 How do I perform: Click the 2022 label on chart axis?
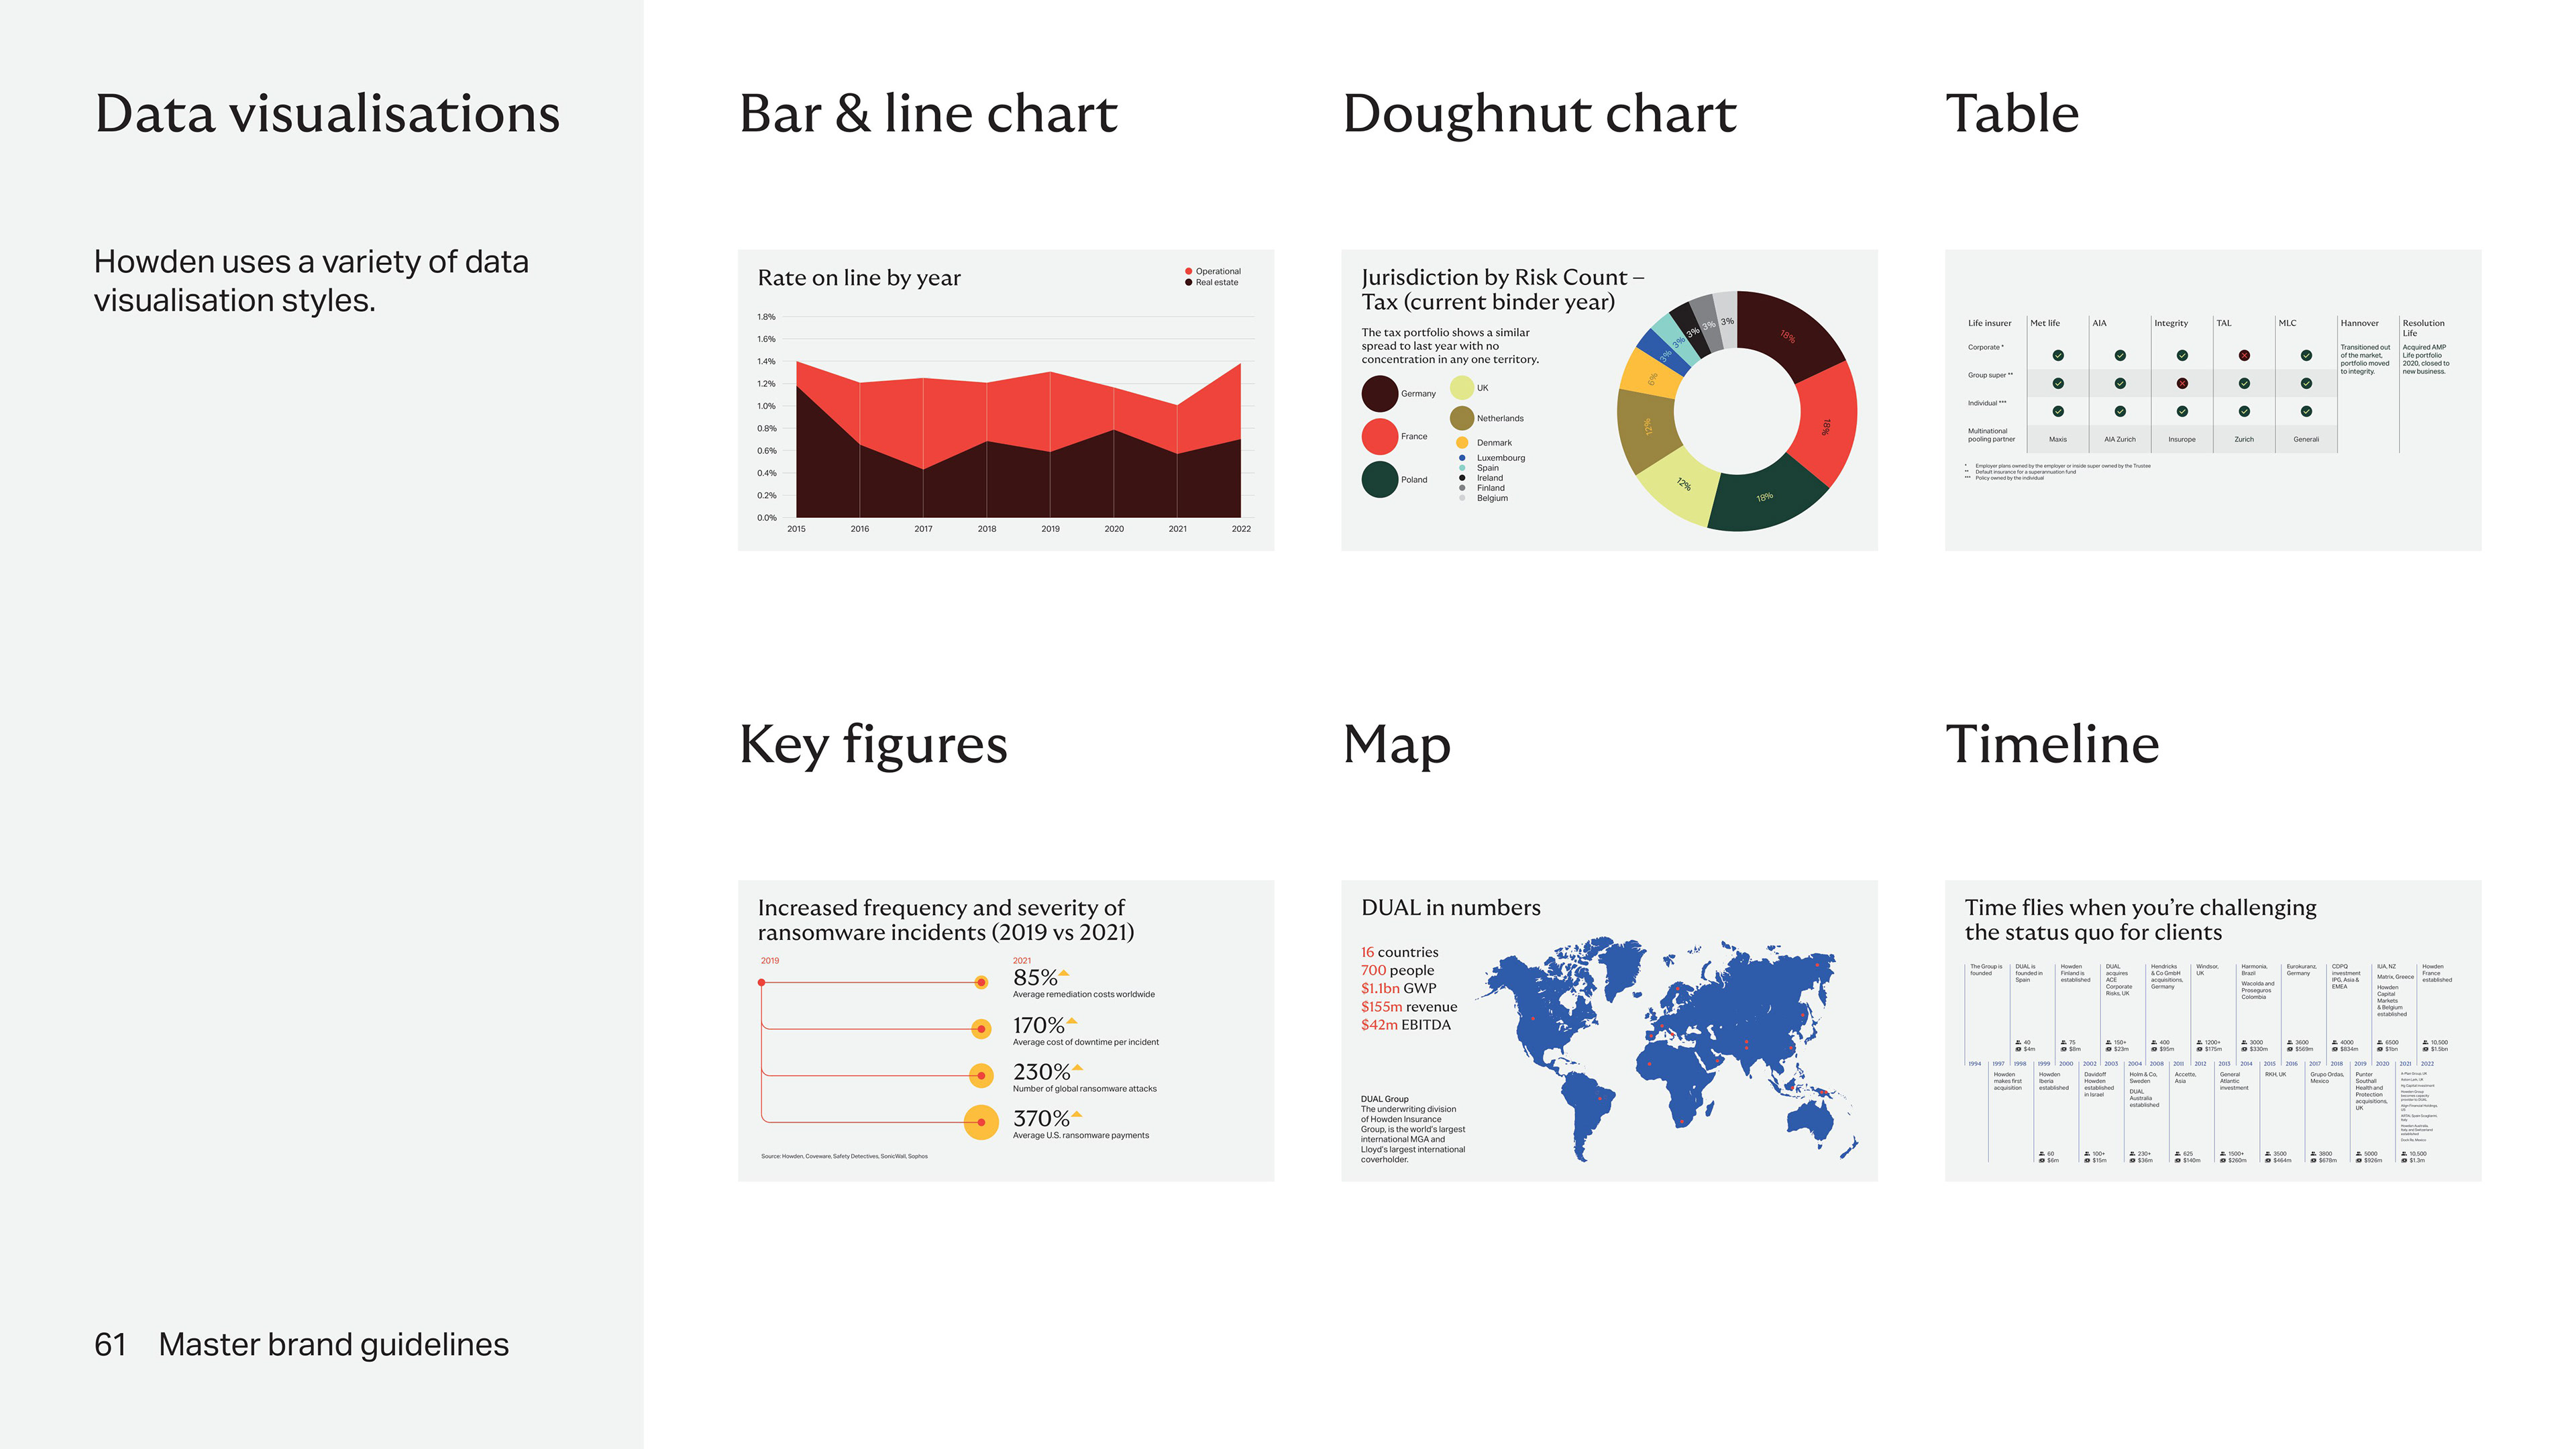pos(1240,528)
